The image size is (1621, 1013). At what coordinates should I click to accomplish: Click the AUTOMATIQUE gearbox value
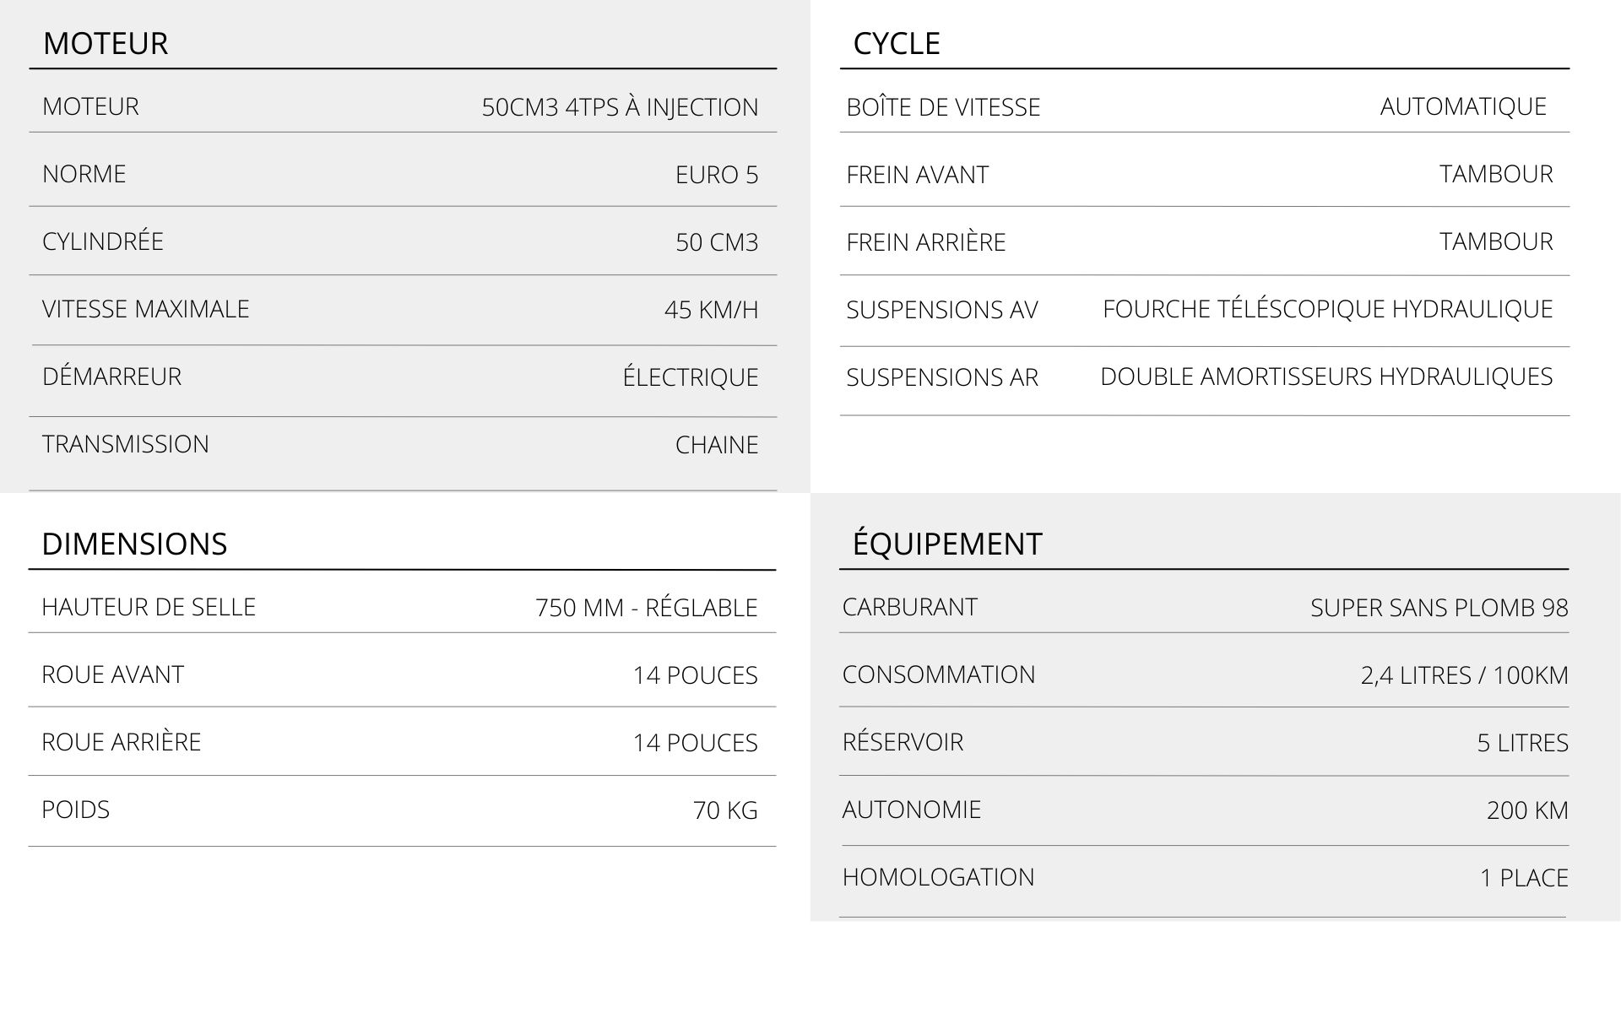[1462, 106]
